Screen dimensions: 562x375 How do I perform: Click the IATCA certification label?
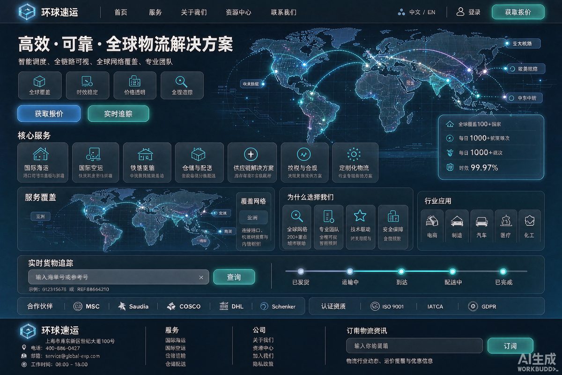[x=435, y=307]
